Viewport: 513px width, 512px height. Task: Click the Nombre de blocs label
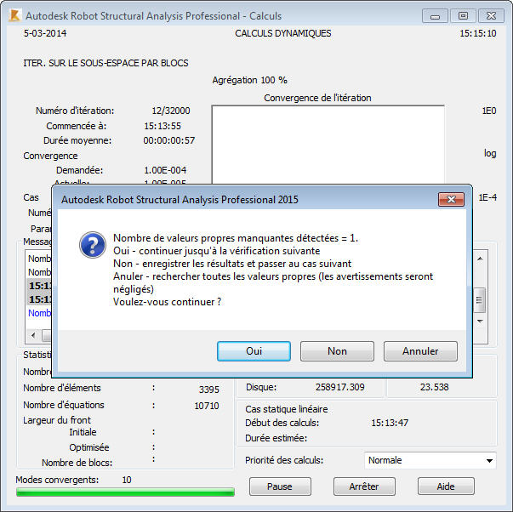tap(77, 463)
